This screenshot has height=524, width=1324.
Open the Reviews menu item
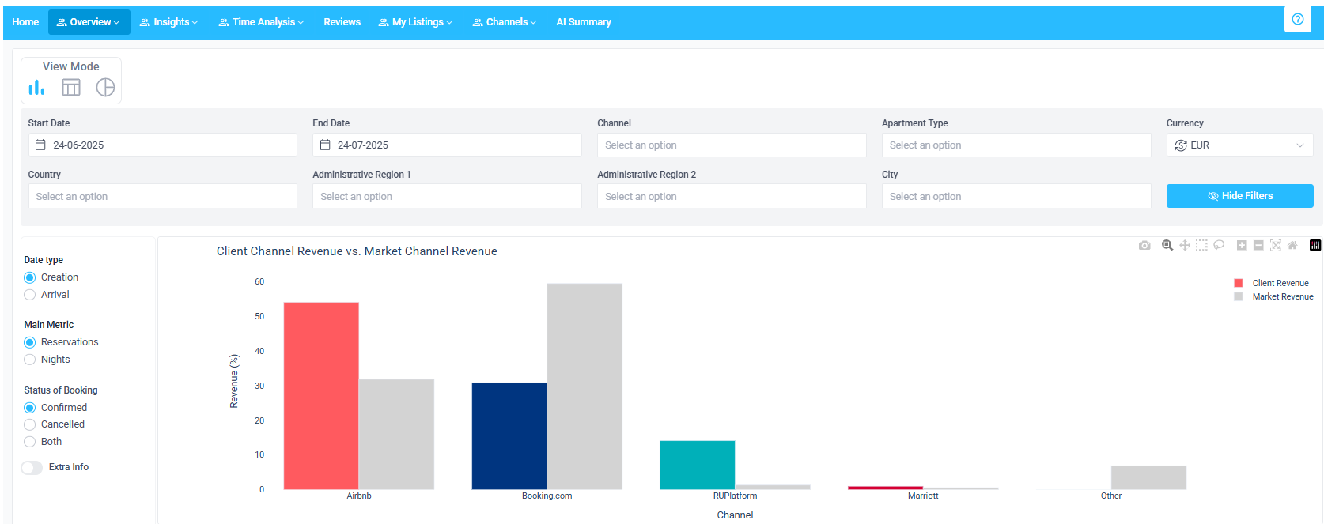click(x=342, y=22)
